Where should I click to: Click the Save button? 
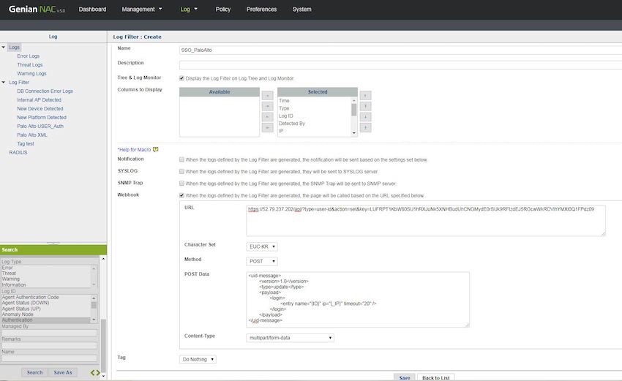click(x=404, y=377)
